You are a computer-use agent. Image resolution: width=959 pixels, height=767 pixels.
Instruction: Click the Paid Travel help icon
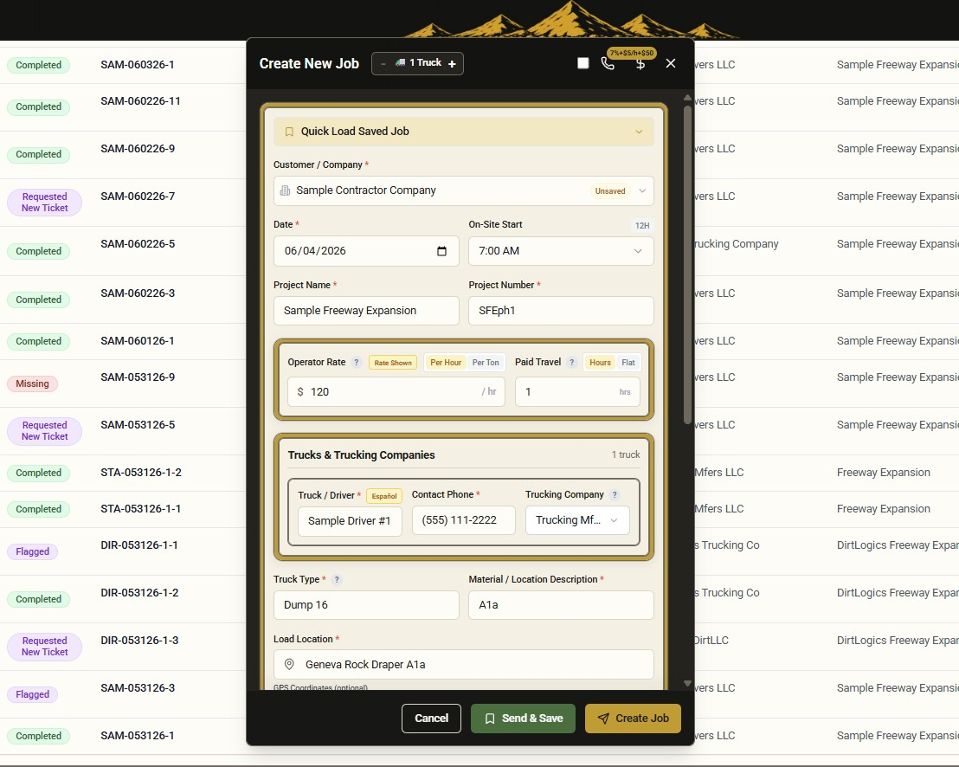point(572,362)
